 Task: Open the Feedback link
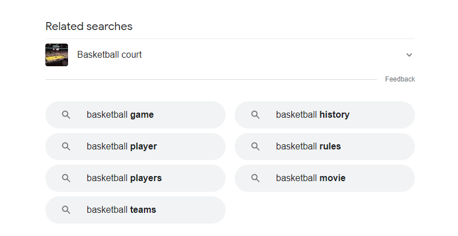tap(400, 79)
